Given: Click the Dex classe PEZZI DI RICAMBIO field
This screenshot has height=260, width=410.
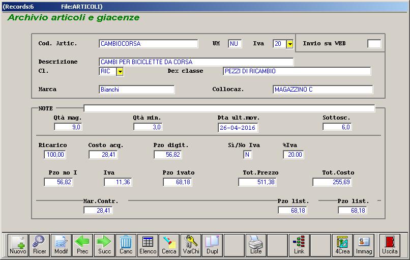Looking at the screenshot, I should pos(297,71).
